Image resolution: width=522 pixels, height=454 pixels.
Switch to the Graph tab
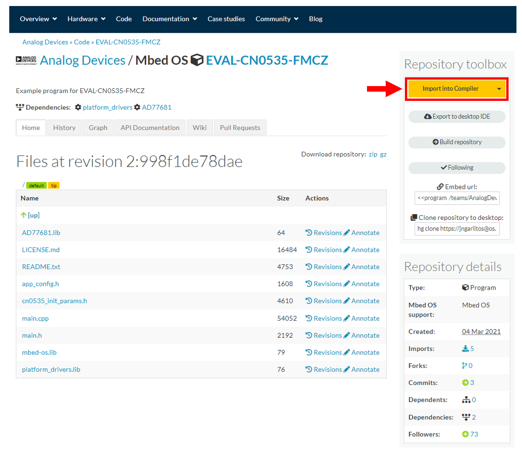tap(98, 128)
